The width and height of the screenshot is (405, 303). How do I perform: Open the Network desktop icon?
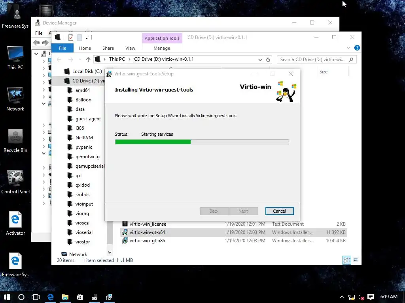click(15, 99)
